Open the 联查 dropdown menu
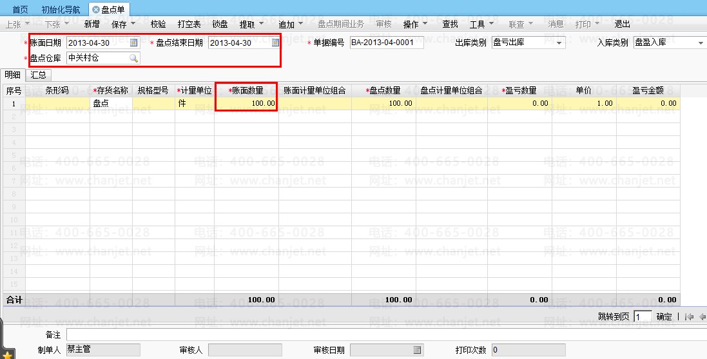Screen dimensions: 707x359 [530, 24]
